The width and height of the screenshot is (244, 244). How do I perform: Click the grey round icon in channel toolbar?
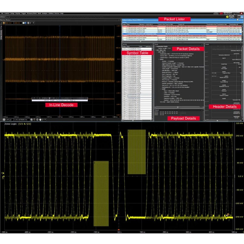coord(28,23)
